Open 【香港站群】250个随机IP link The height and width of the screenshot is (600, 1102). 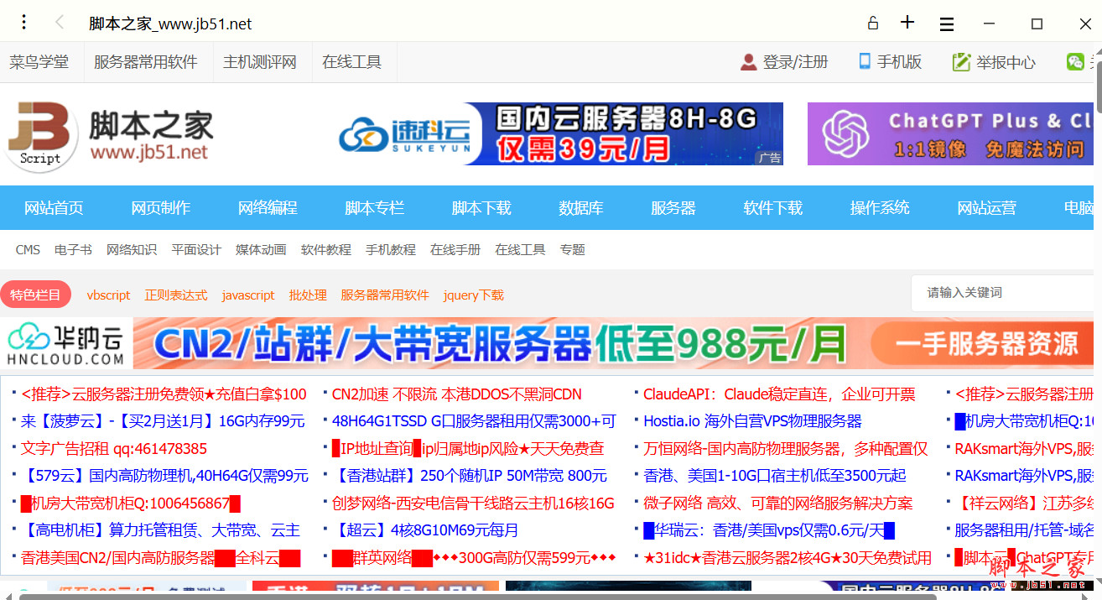click(x=470, y=476)
